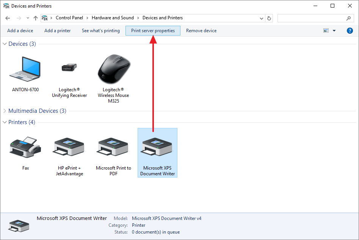Select the Fax printer icon
This screenshot has height=240, width=359.
tap(25, 147)
